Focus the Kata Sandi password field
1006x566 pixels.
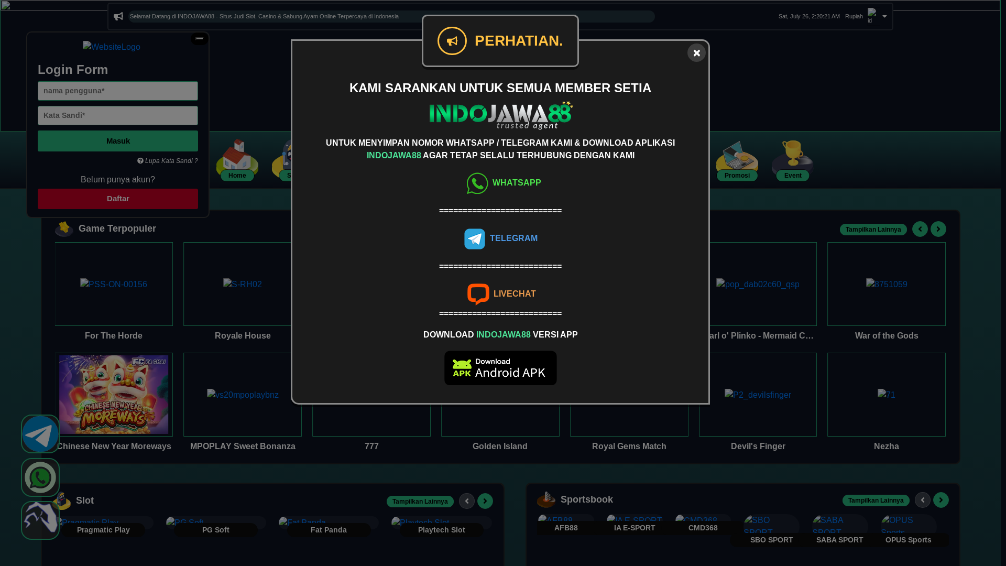(x=118, y=115)
